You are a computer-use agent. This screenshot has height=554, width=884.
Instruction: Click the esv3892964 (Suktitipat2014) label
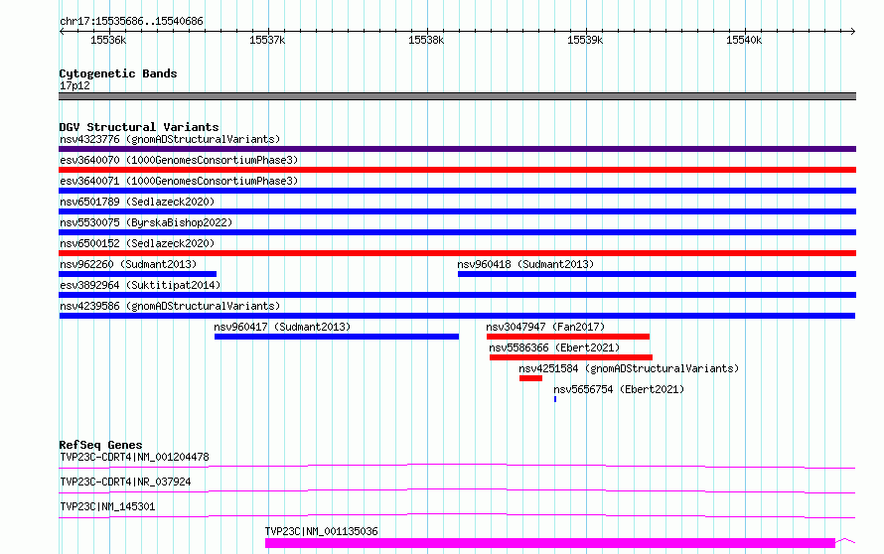[x=140, y=285]
